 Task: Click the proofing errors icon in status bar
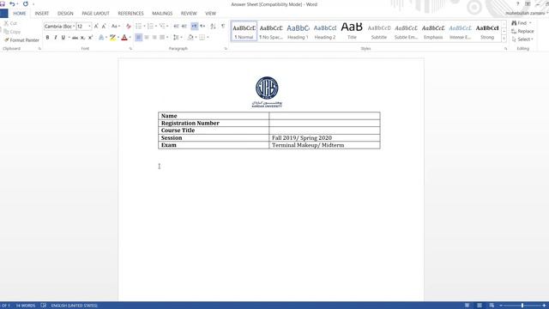pyautogui.click(x=44, y=306)
